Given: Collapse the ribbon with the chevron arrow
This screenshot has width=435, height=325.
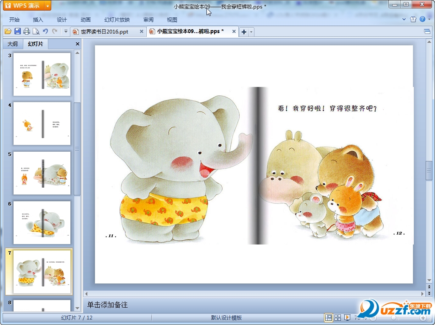Looking at the screenshot, I should pyautogui.click(x=404, y=19).
